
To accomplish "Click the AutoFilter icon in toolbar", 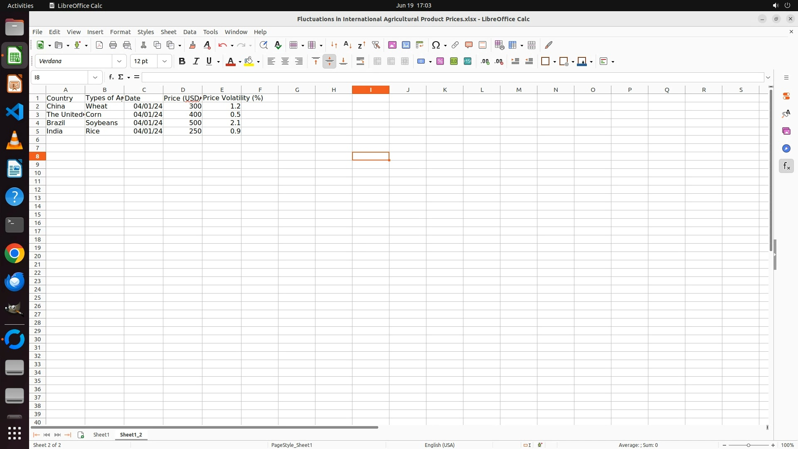I will [376, 45].
